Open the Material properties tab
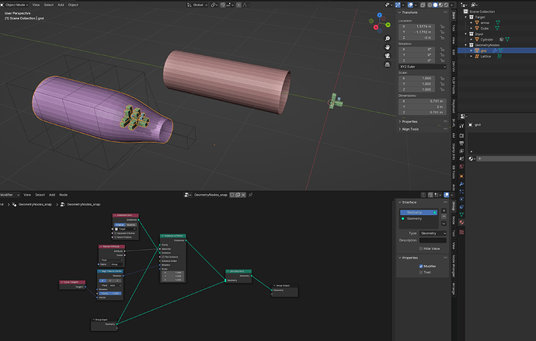536x341 pixels. point(461,222)
